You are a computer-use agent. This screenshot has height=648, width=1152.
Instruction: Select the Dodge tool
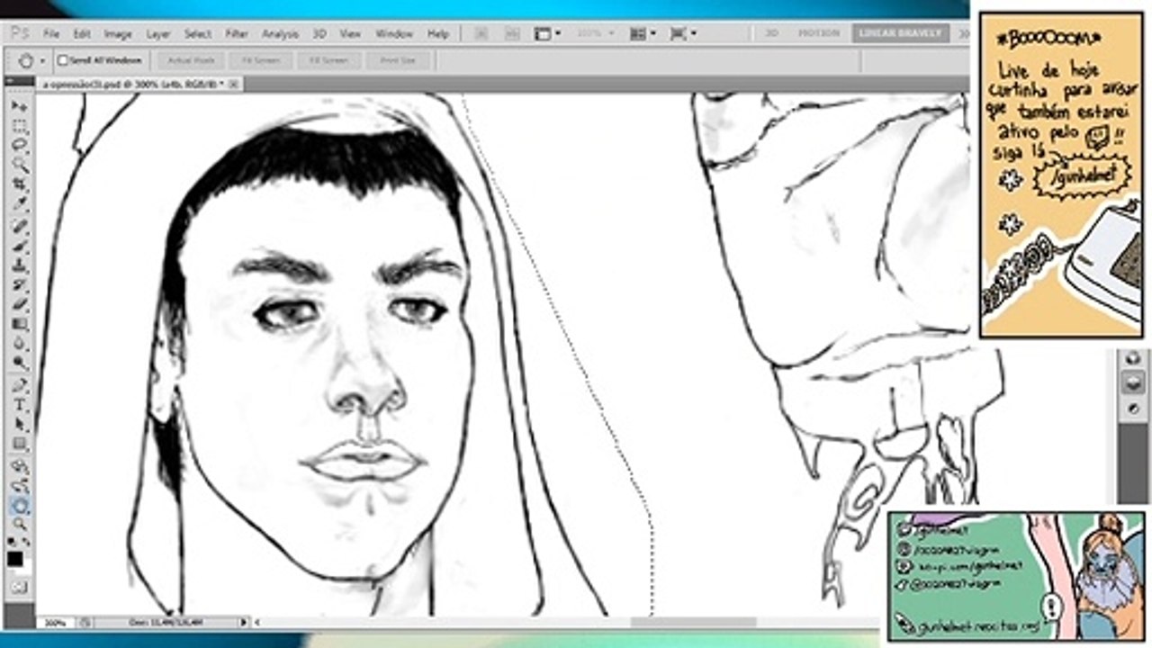click(x=19, y=364)
